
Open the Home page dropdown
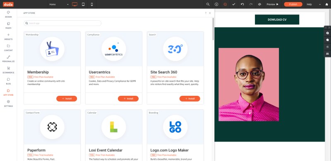(x=59, y=4)
